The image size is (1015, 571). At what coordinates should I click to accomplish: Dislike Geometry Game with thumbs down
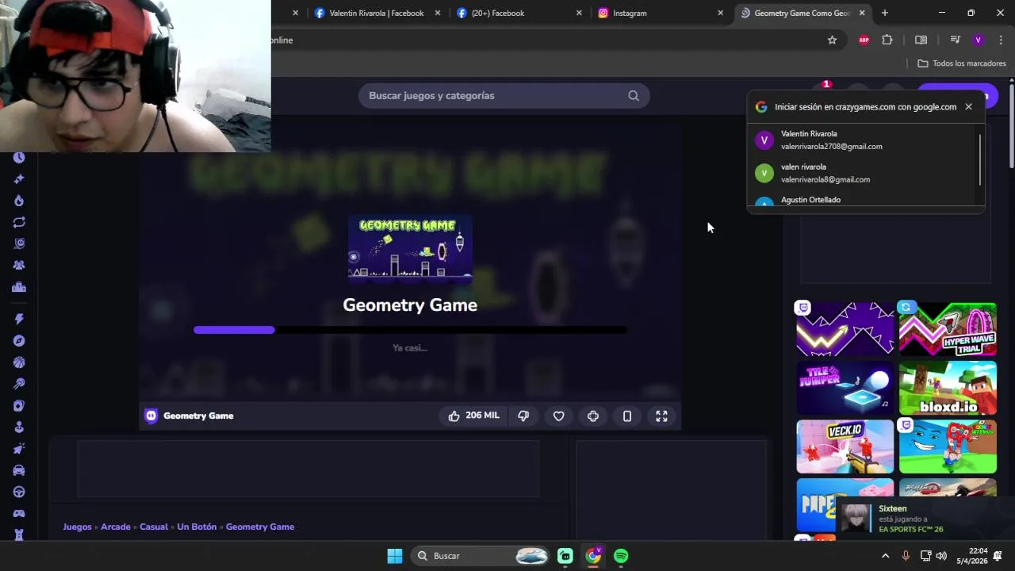tap(523, 416)
